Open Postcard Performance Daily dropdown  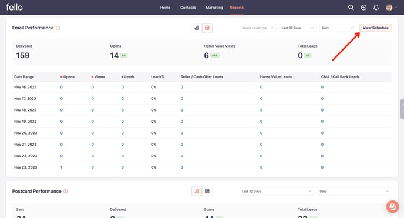pos(355,191)
